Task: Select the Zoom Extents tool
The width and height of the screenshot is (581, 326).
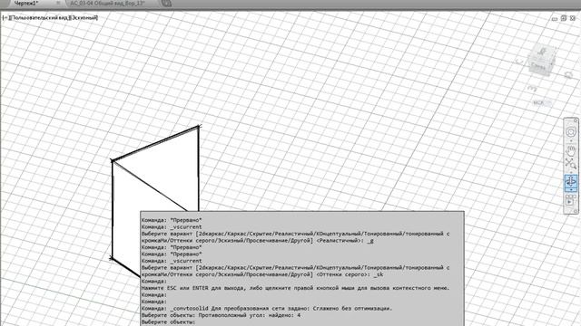Action: point(571,163)
